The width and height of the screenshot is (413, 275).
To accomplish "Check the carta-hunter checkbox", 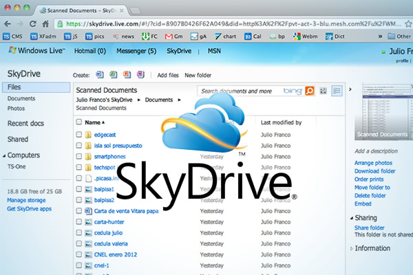I will click(79, 221).
